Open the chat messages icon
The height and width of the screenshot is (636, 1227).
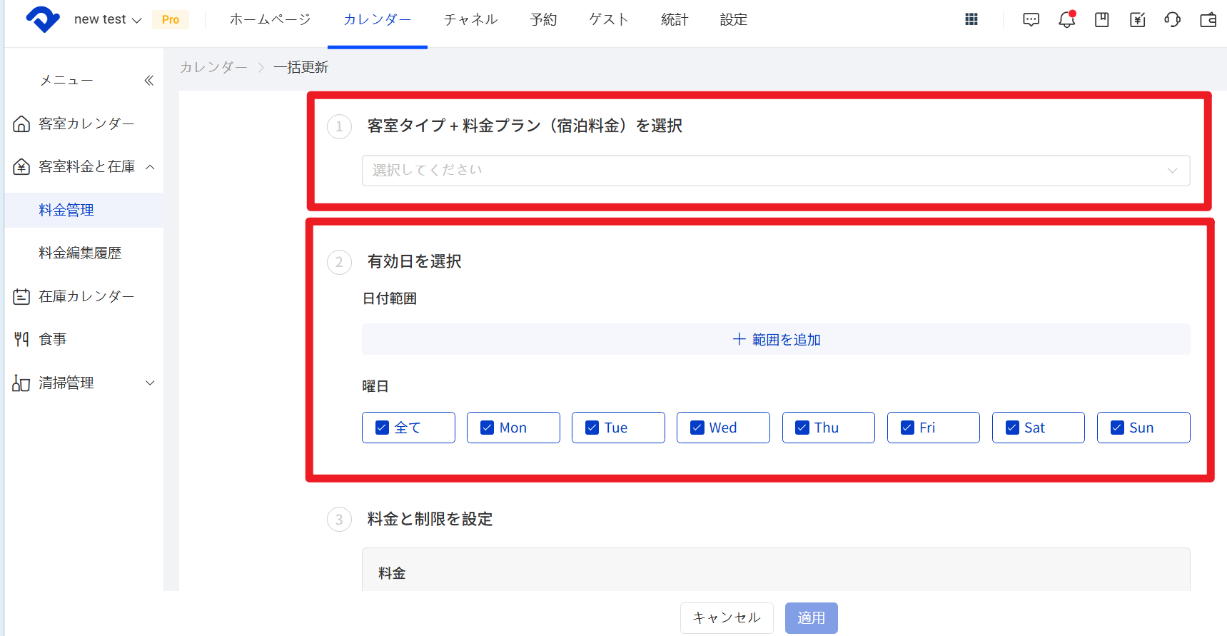pos(1031,20)
